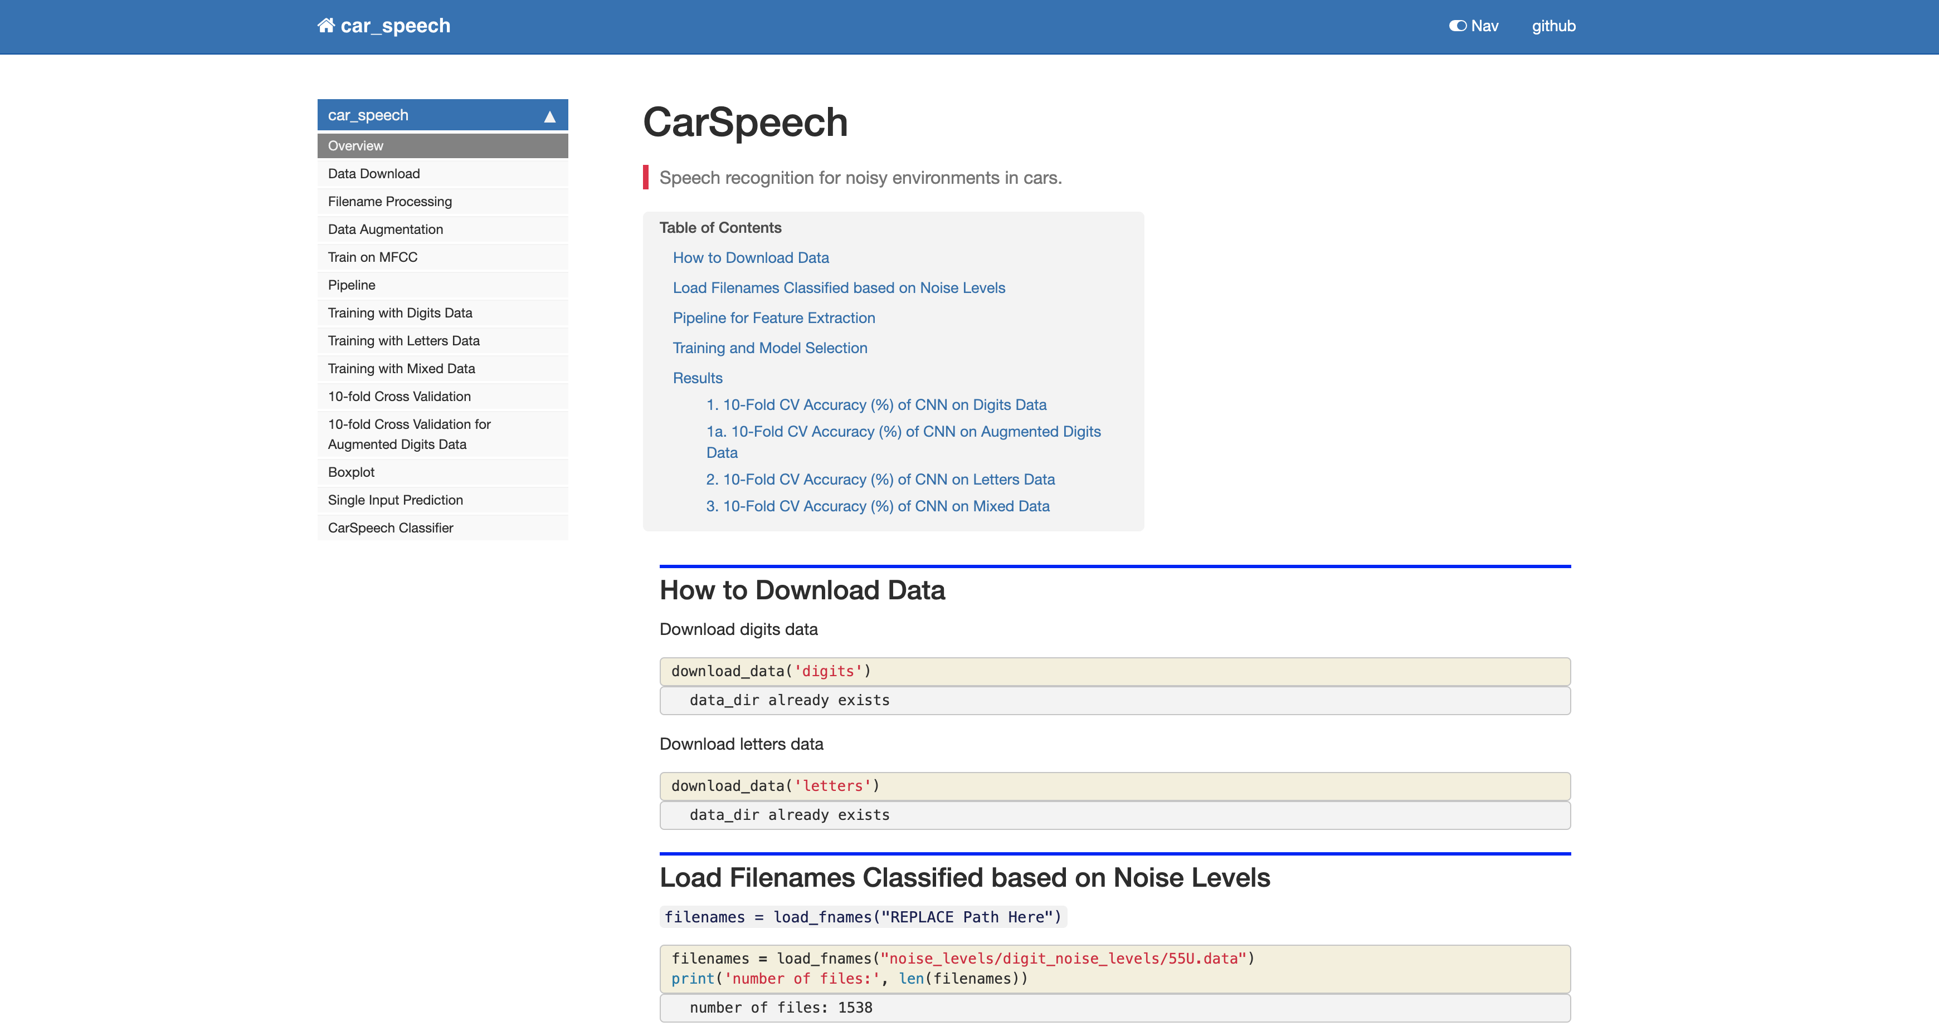
Task: Open the github link in header
Action: (1553, 26)
